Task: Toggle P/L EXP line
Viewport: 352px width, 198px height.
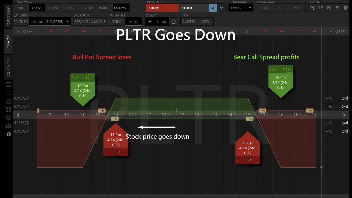Action: click(x=37, y=21)
